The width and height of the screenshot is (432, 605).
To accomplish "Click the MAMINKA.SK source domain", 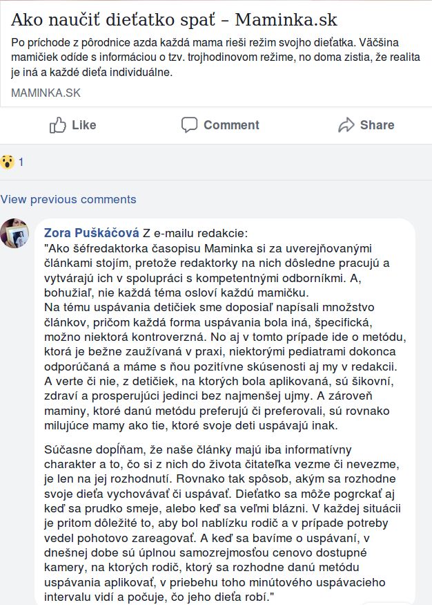I will click(x=46, y=93).
